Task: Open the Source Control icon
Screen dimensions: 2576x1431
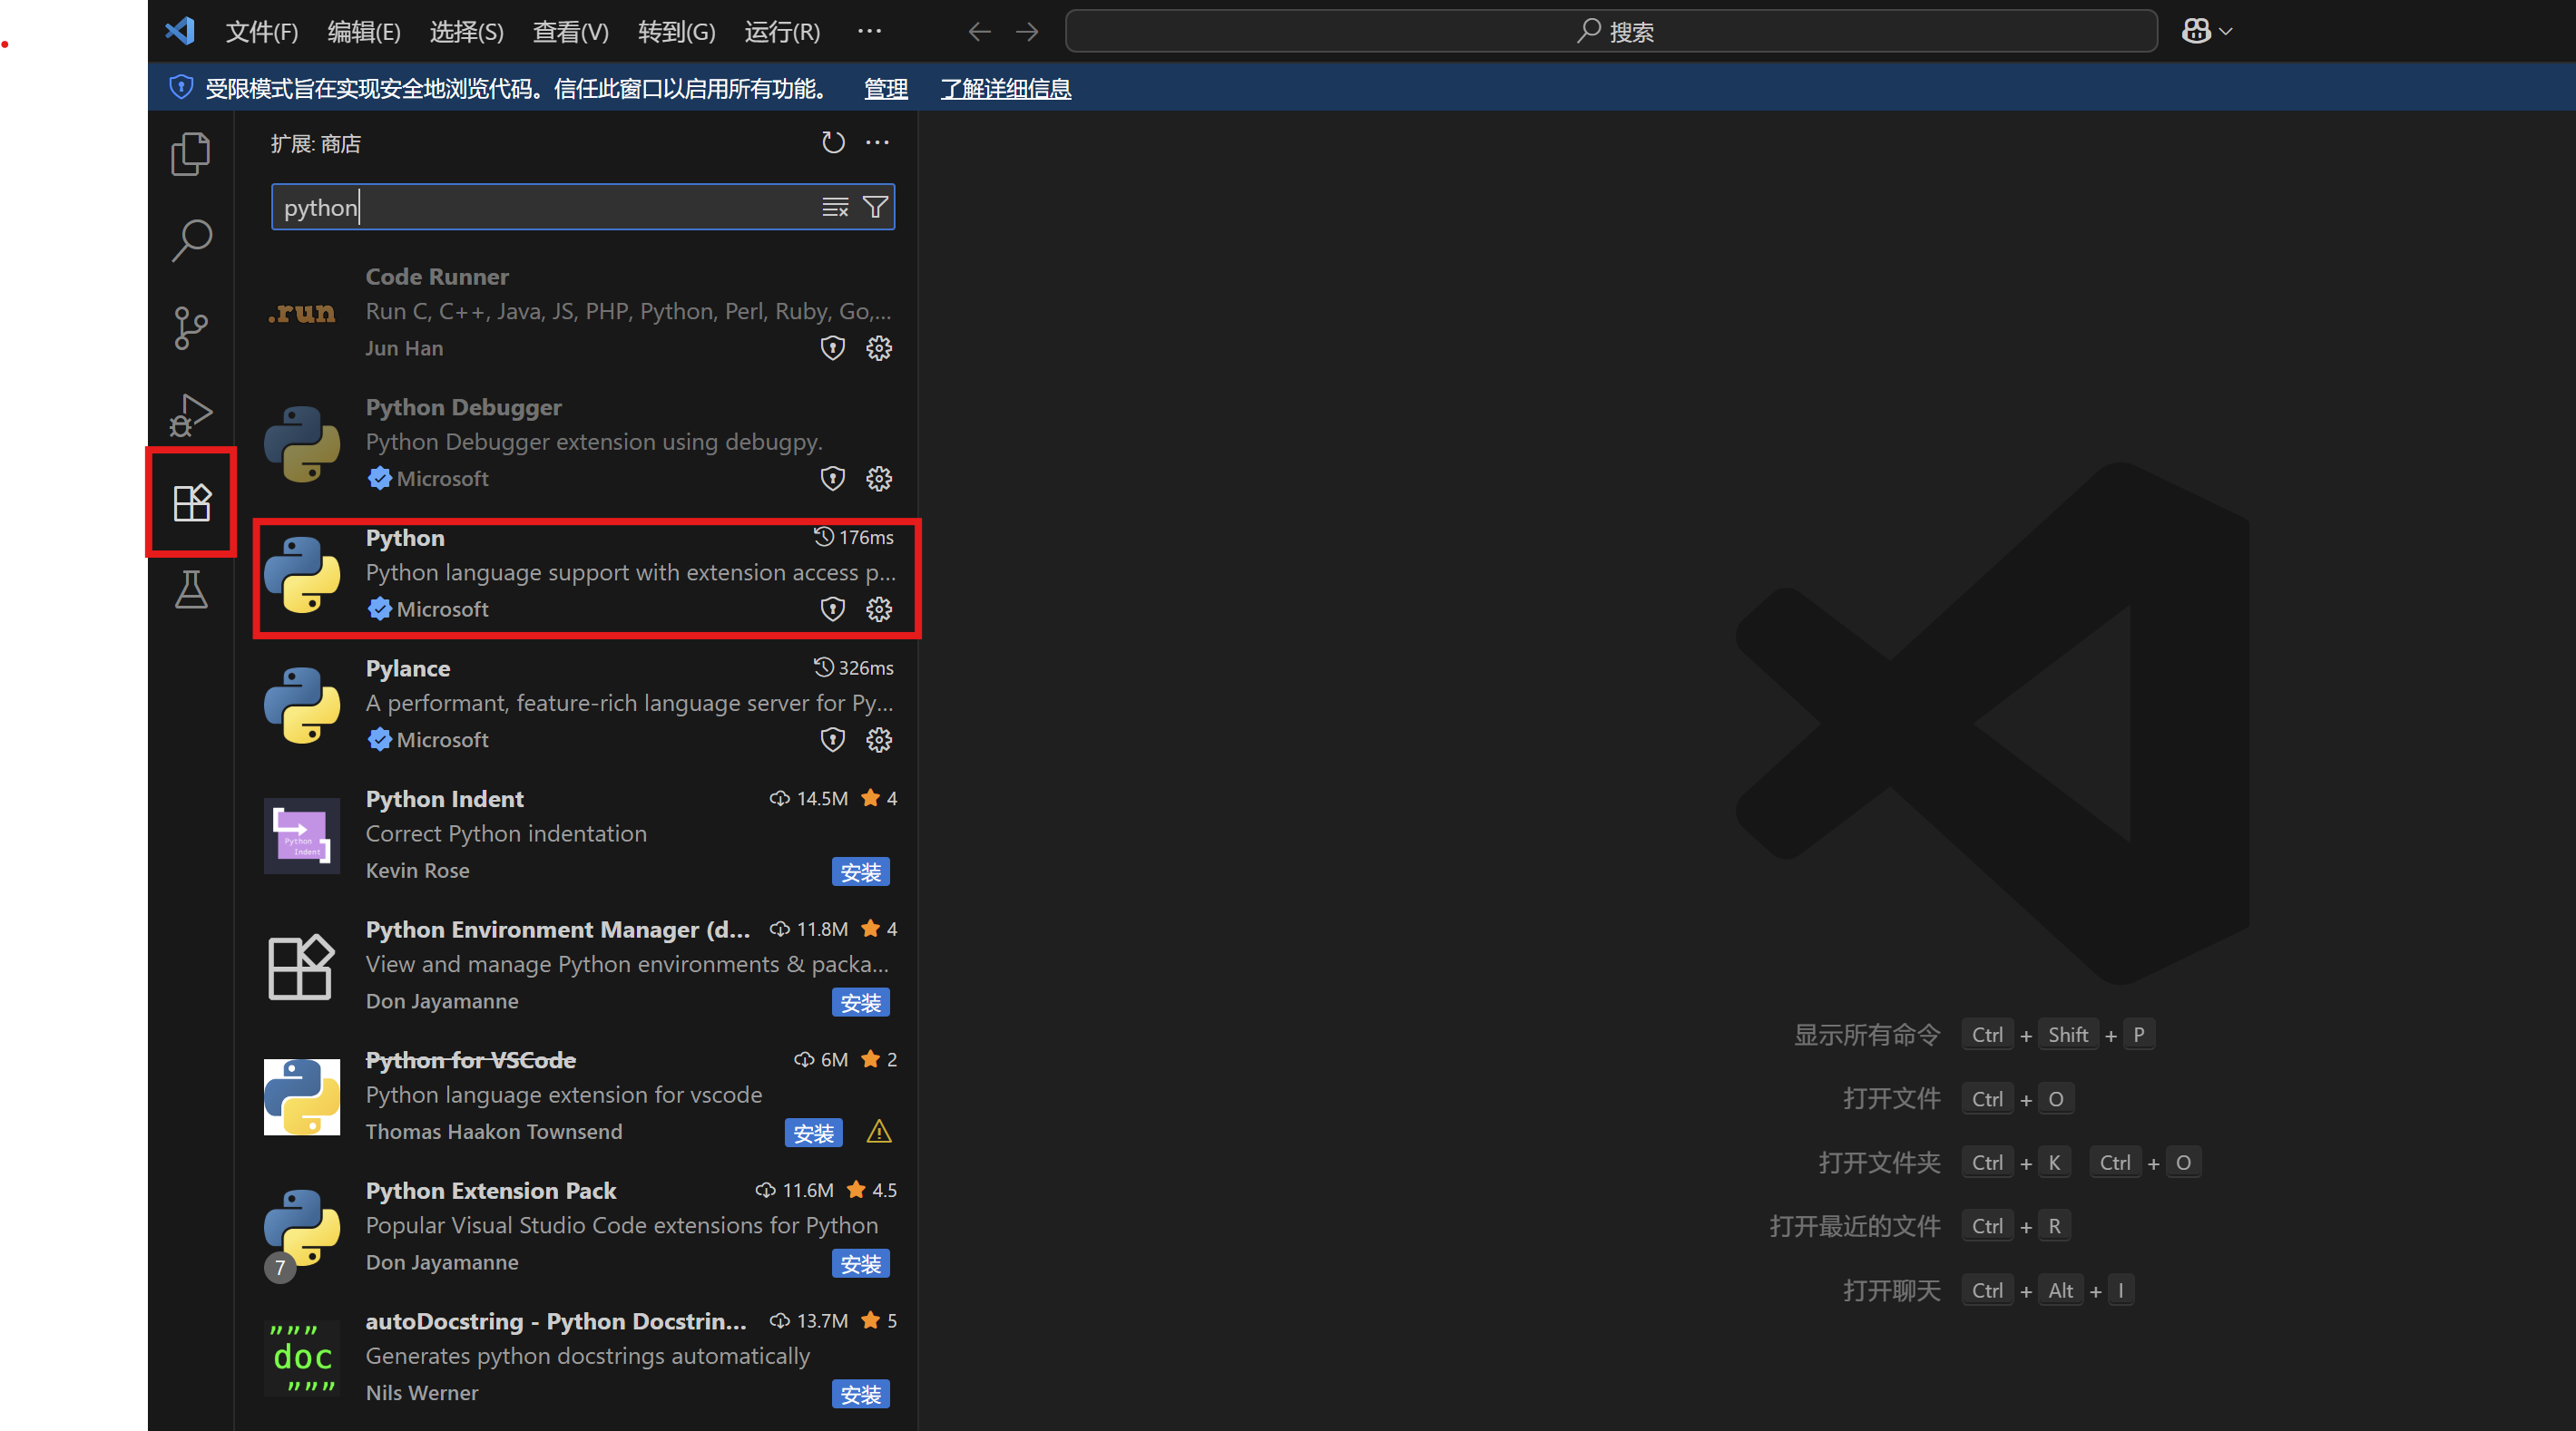Action: pyautogui.click(x=190, y=327)
